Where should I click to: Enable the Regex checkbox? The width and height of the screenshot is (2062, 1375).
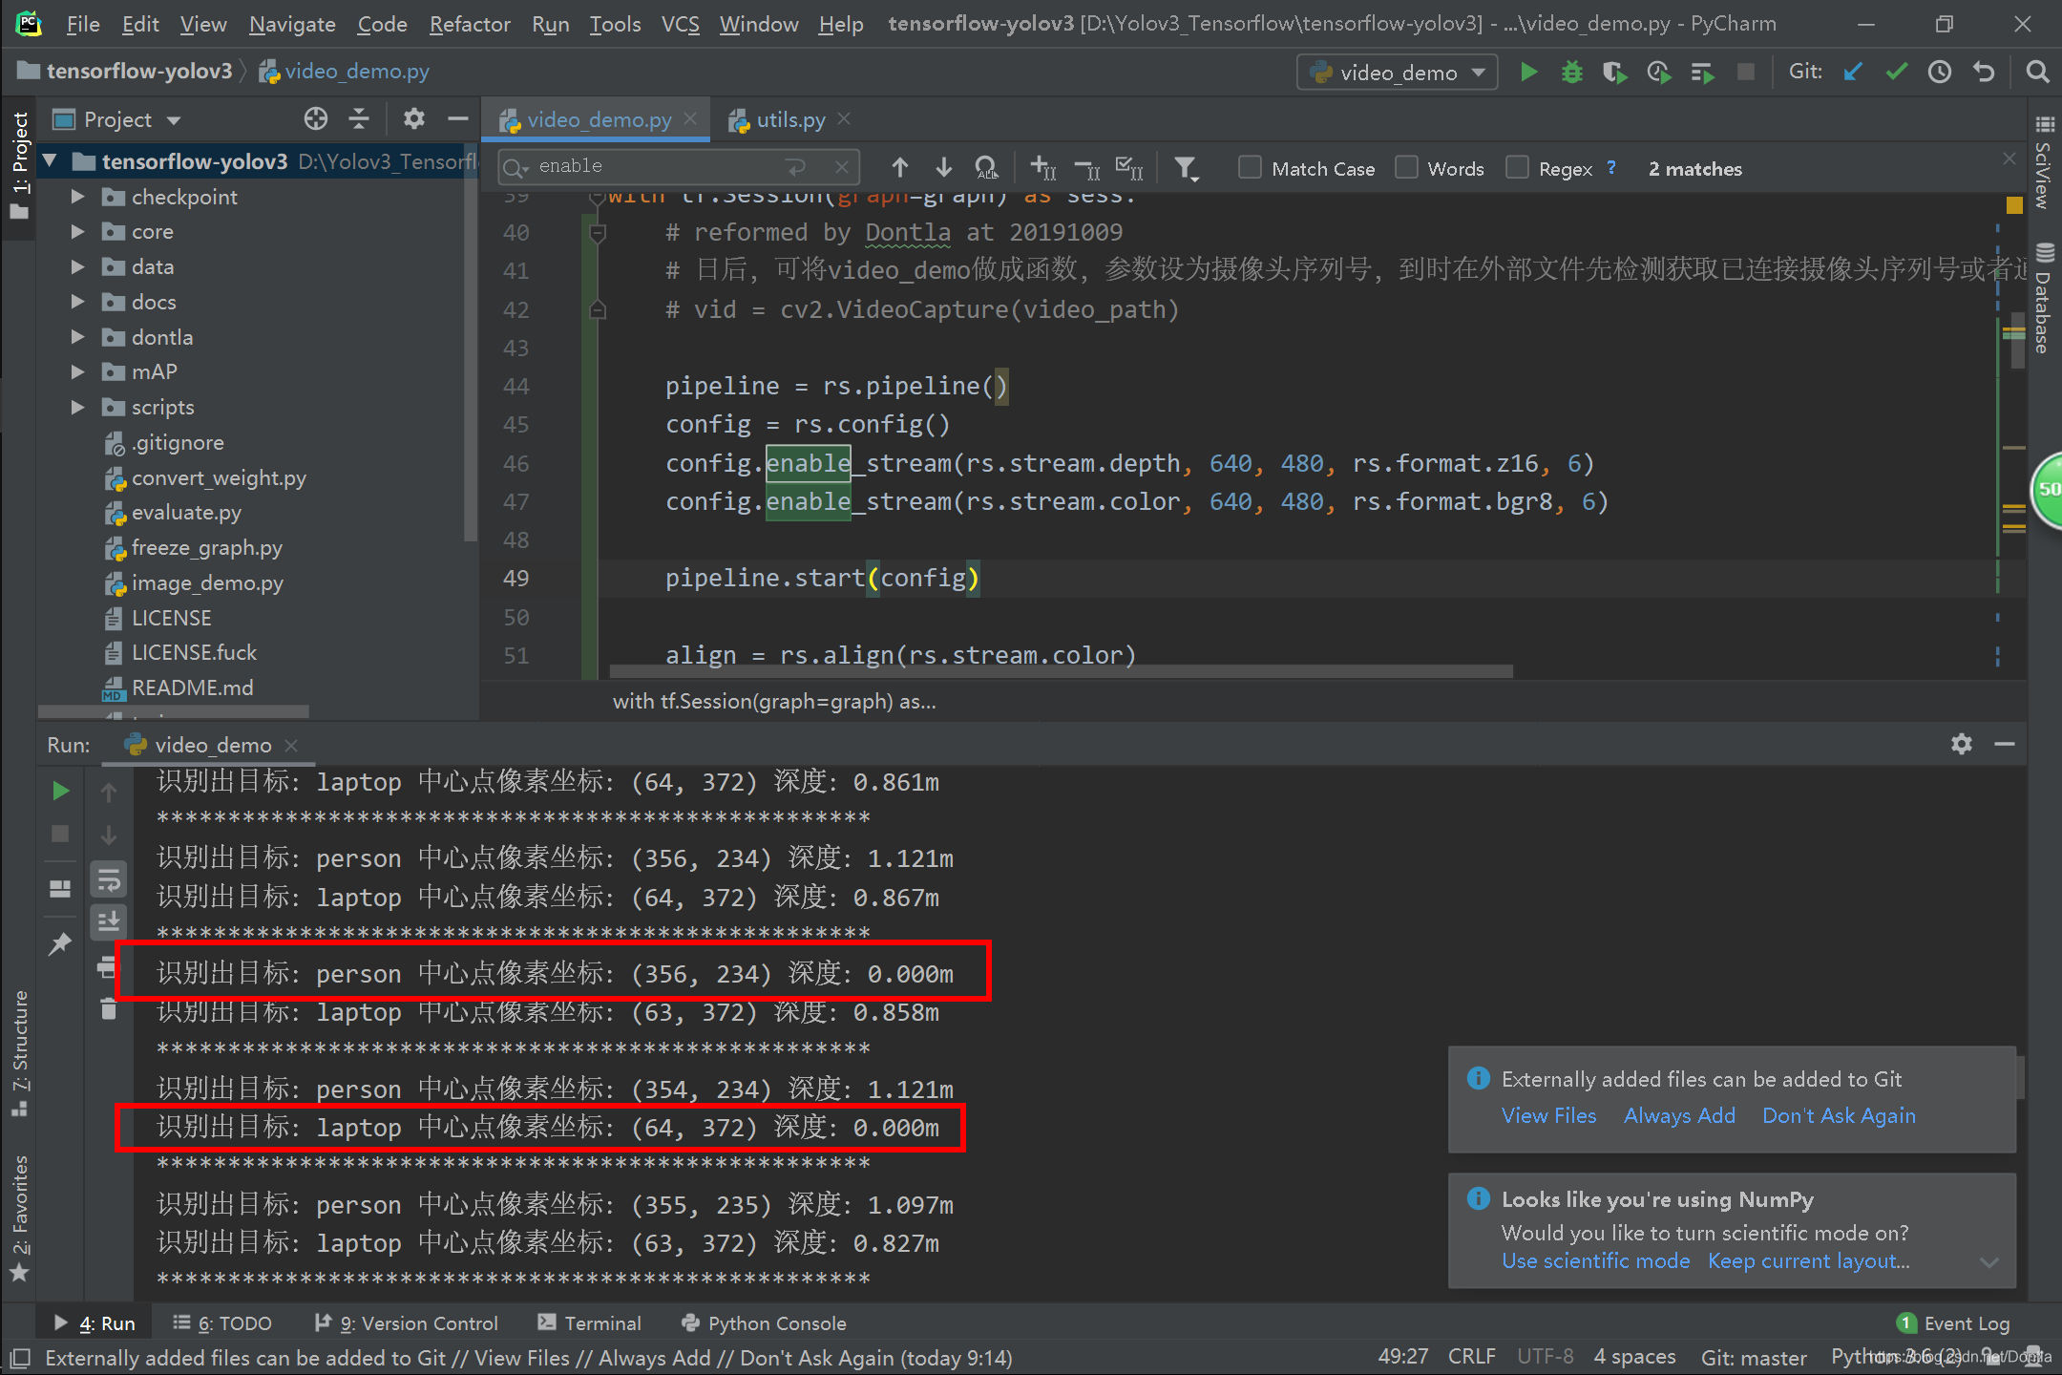(x=1517, y=168)
